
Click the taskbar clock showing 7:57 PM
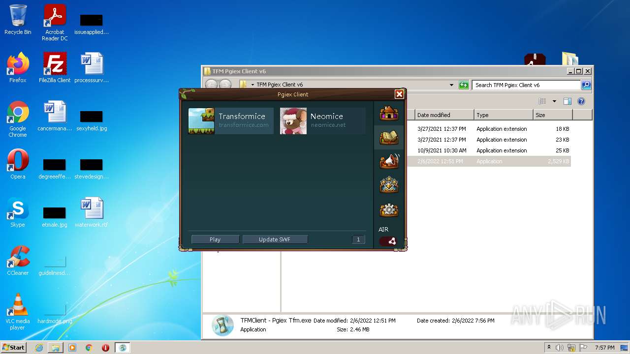[x=604, y=348]
